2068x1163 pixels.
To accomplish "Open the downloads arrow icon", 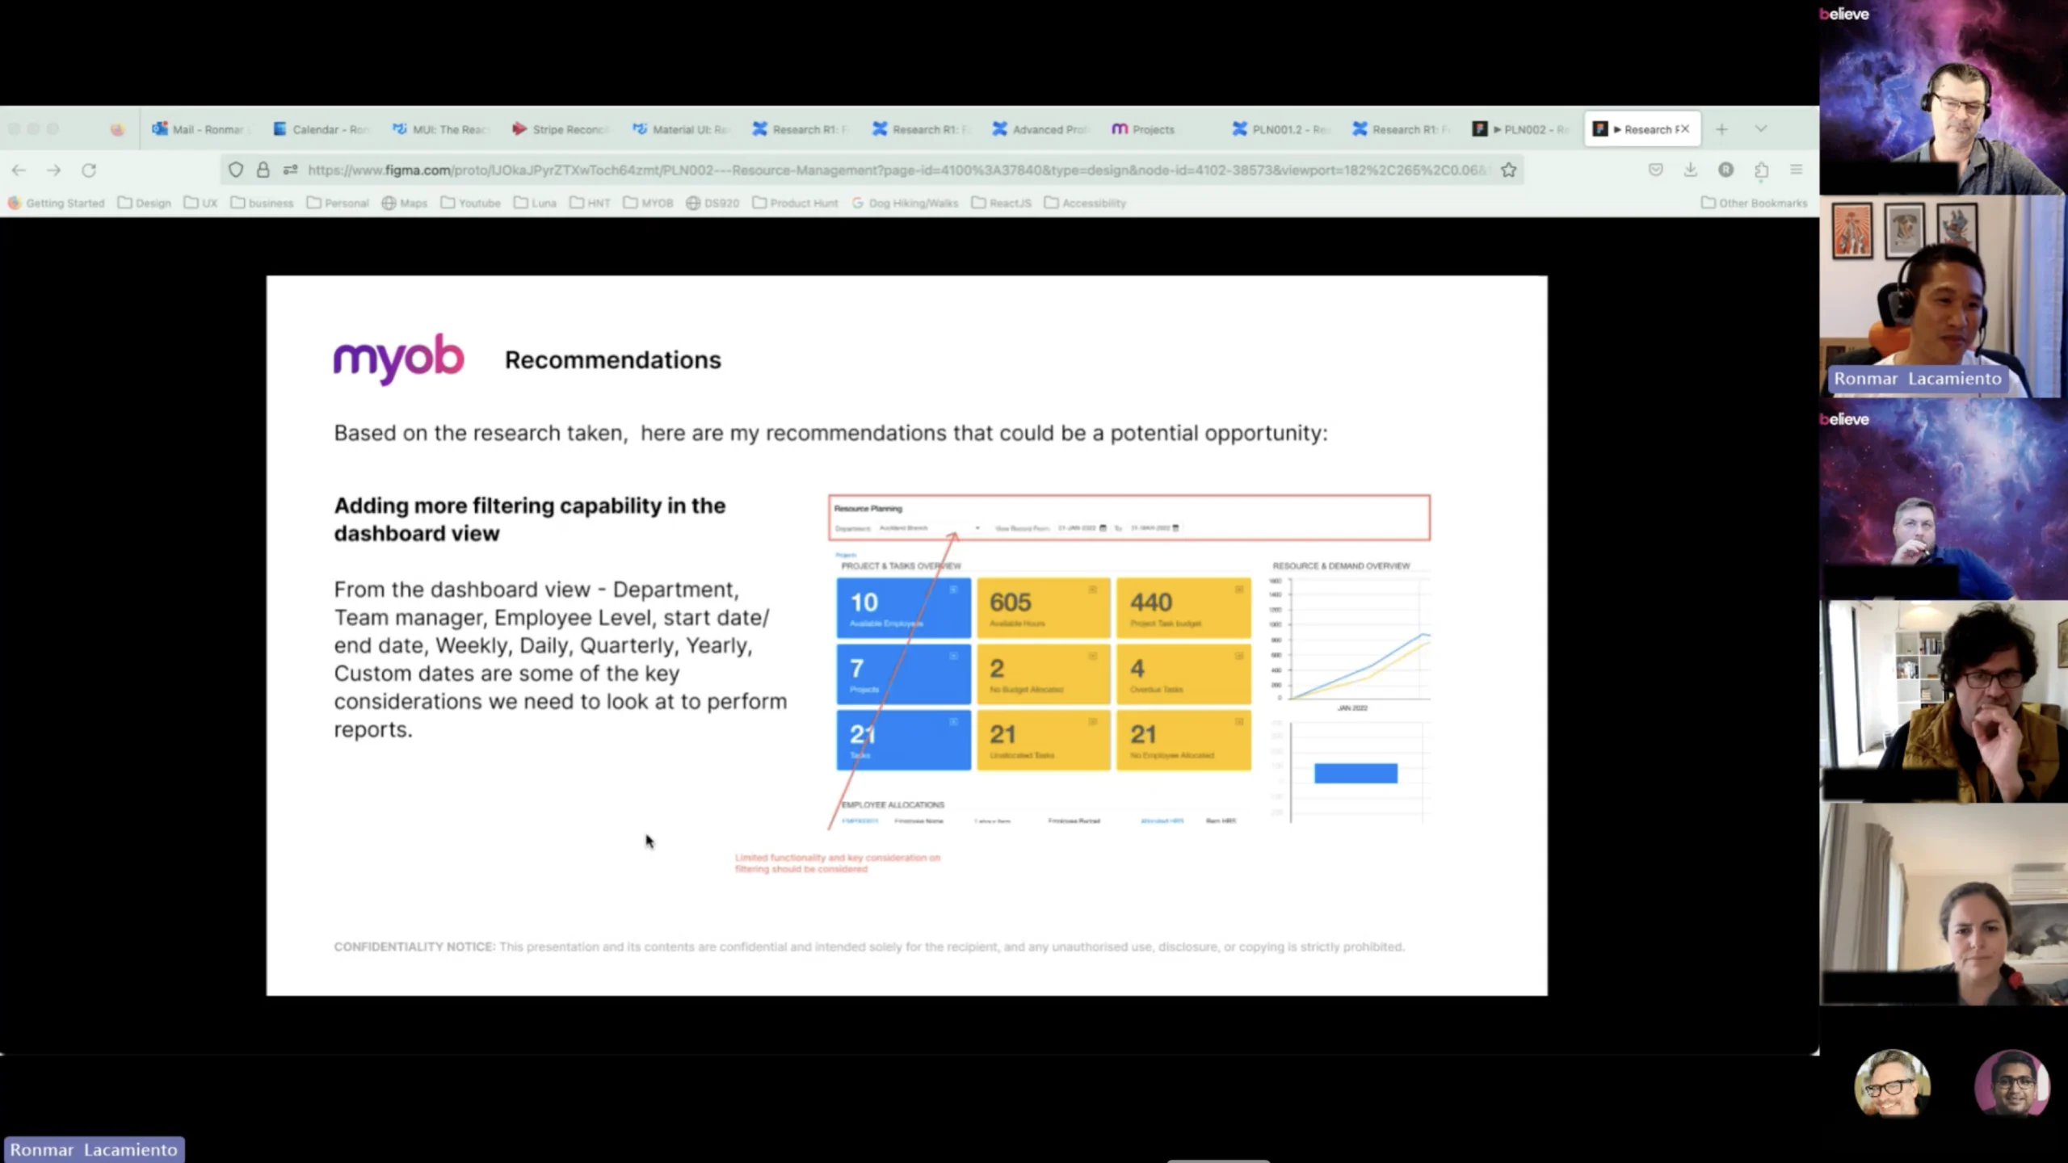I will (1690, 170).
